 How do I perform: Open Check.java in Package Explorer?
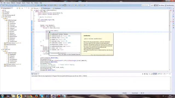12,25
